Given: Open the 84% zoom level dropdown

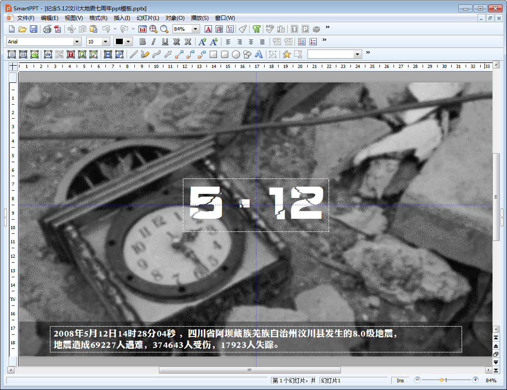Looking at the screenshot, I should pyautogui.click(x=195, y=29).
